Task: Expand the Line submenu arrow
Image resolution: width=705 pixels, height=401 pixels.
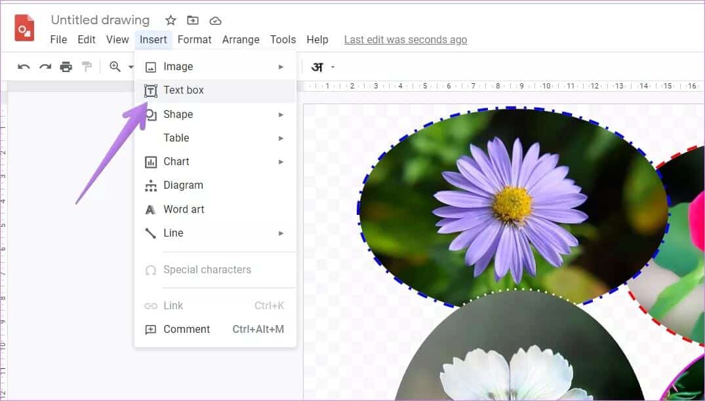Action: point(281,233)
